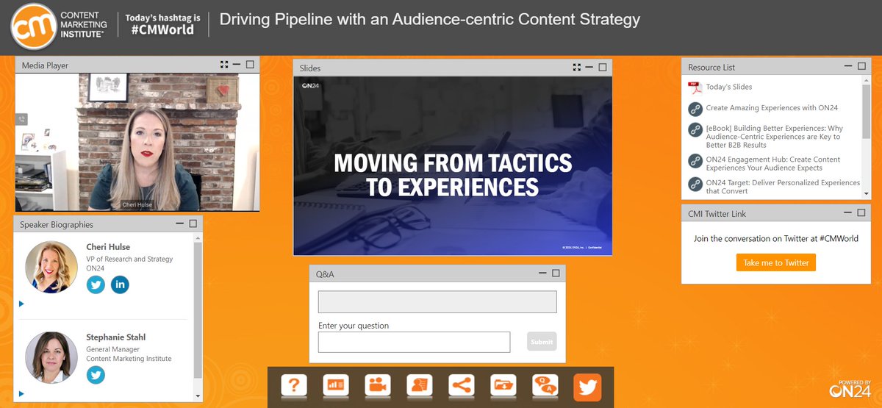This screenshot has height=408, width=882.
Task: Click the Stephanie Stahl name text
Action: click(x=116, y=337)
